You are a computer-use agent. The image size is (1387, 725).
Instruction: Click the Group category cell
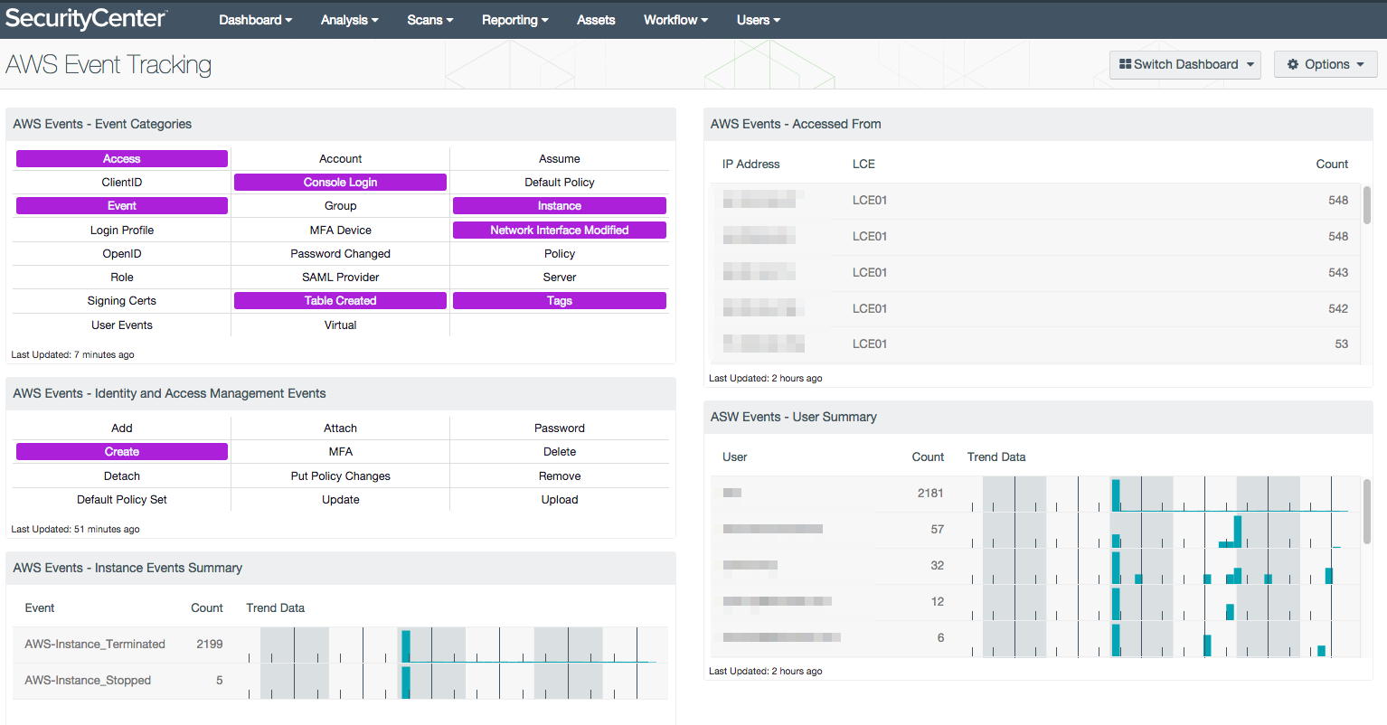point(341,206)
